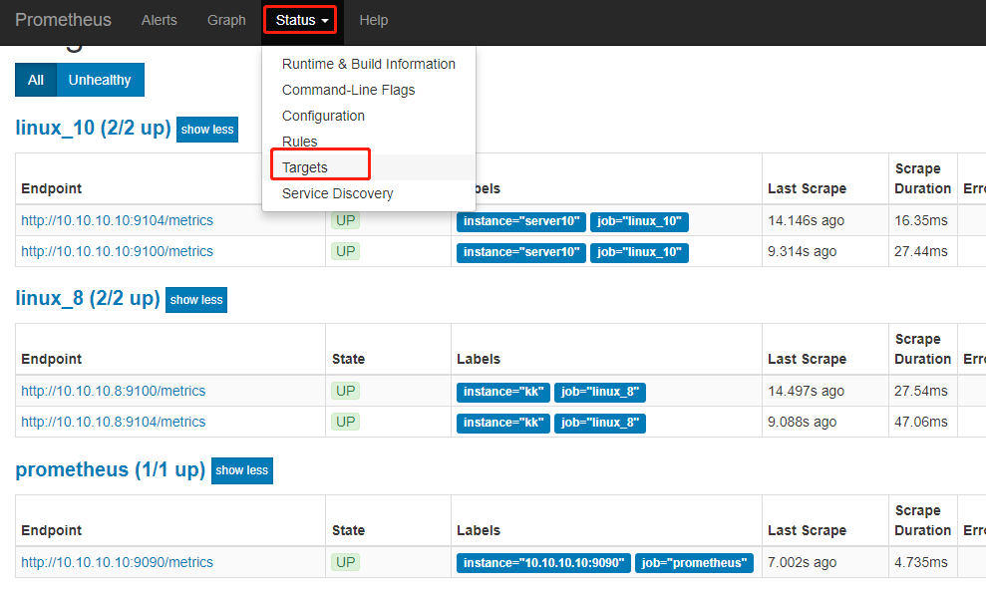
Task: Collapse linux_10 group with show less
Action: coord(207,130)
